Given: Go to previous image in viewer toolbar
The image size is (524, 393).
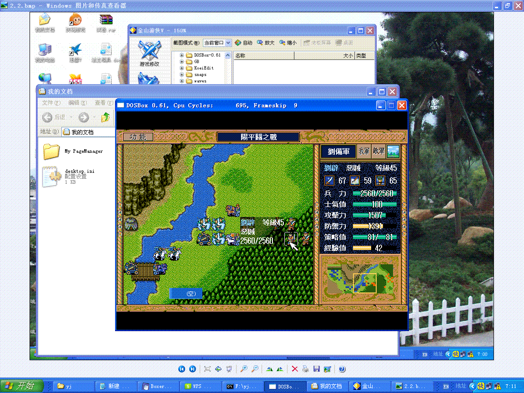Looking at the screenshot, I should (x=182, y=369).
